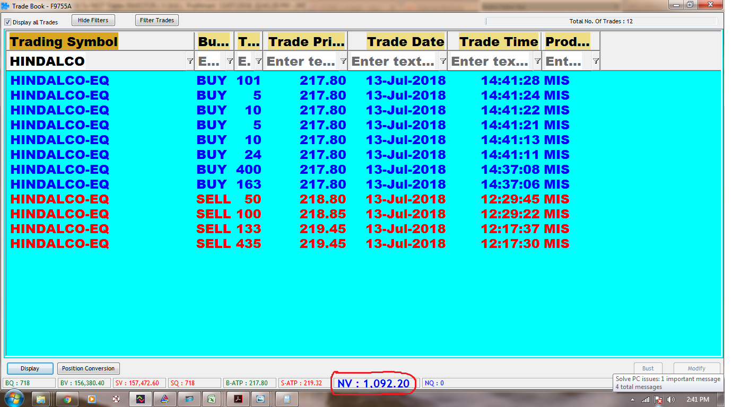Click the volume speaker tray icon
732x407 pixels.
point(670,400)
